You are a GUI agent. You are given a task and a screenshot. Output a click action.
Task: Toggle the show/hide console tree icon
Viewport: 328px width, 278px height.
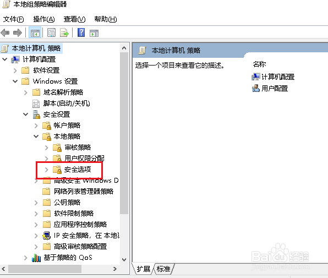[x=35, y=32]
